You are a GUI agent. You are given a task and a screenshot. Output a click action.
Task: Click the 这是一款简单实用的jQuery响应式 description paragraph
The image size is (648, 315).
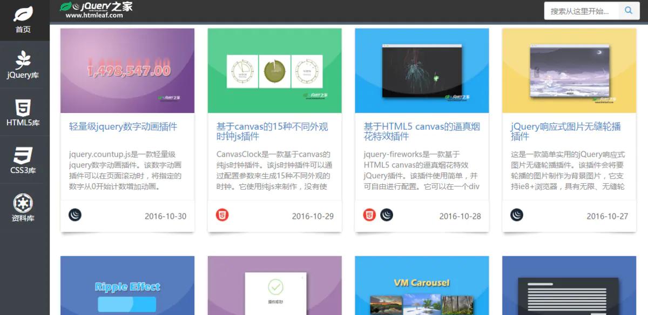coord(568,171)
